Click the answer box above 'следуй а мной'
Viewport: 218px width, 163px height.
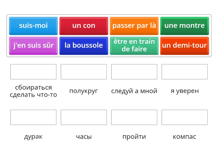tap(134, 72)
